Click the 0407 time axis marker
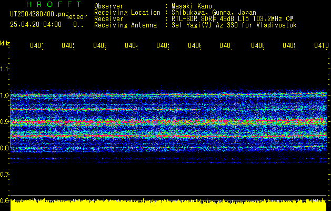This screenshot has width=331, height=211. click(x=226, y=45)
